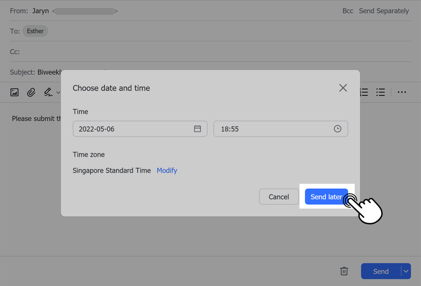
Task: Click the clock icon in time field
Action: pyautogui.click(x=338, y=129)
